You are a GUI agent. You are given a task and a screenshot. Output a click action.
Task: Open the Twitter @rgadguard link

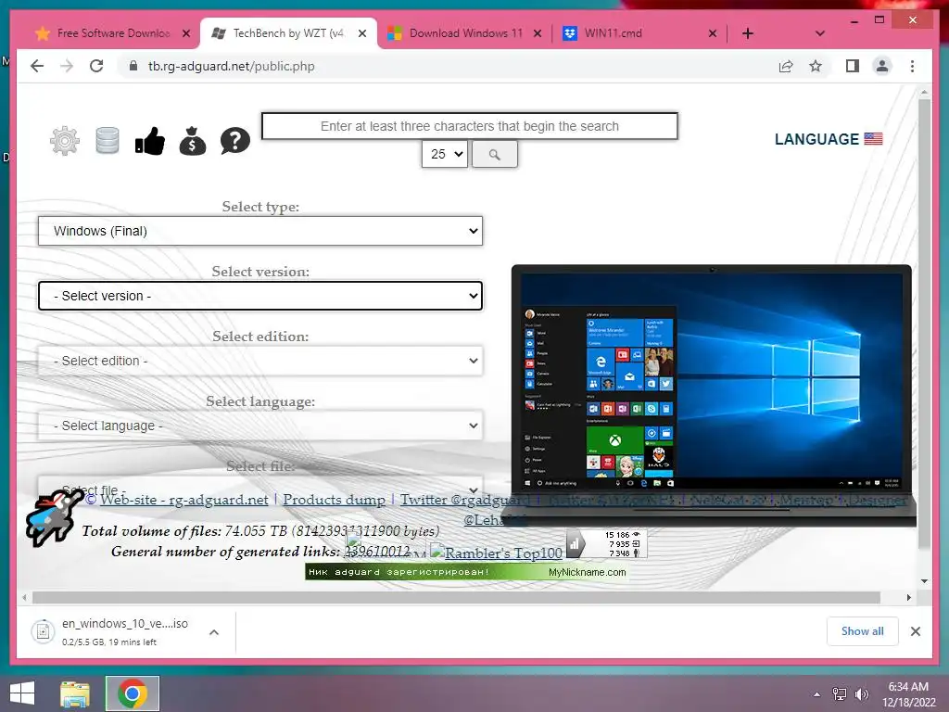click(465, 500)
